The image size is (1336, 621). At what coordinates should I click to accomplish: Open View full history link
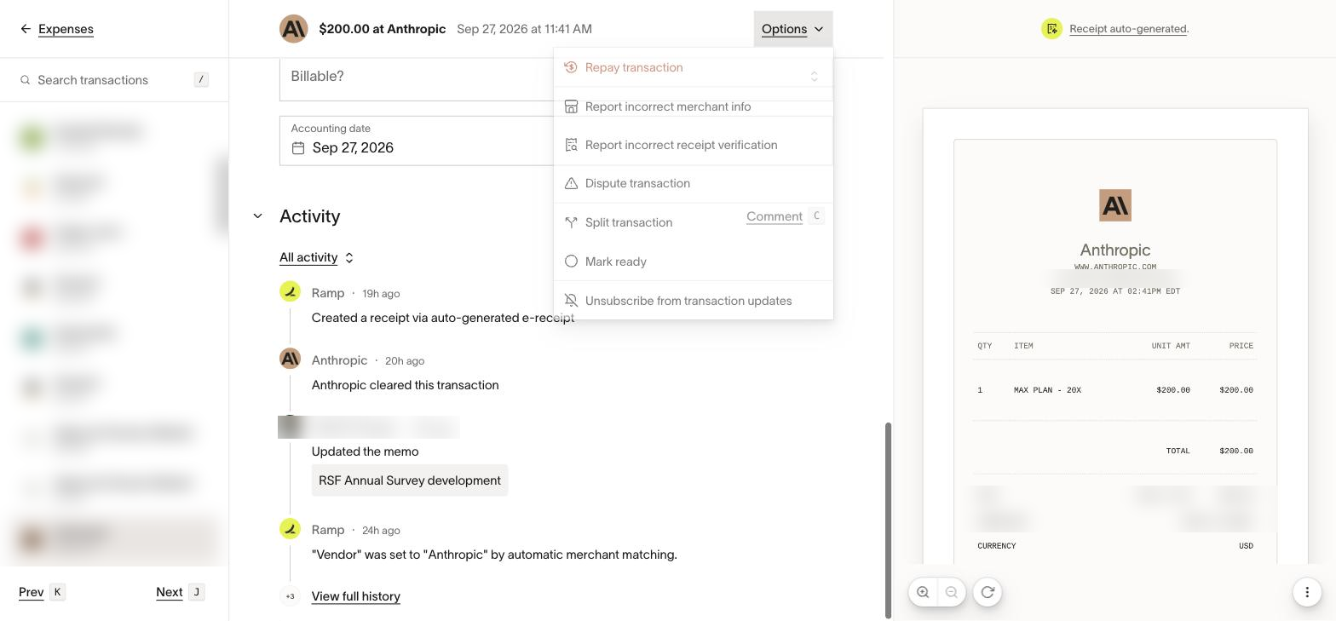[356, 596]
